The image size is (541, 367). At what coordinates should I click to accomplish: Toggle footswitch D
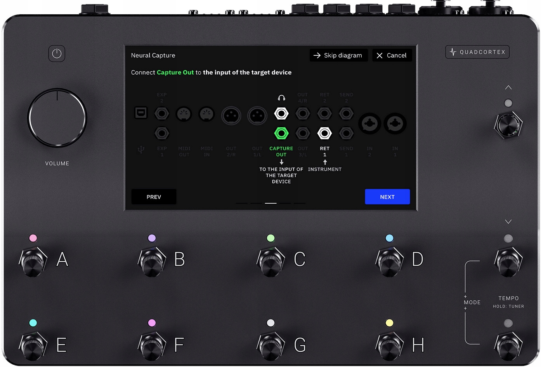tap(390, 262)
